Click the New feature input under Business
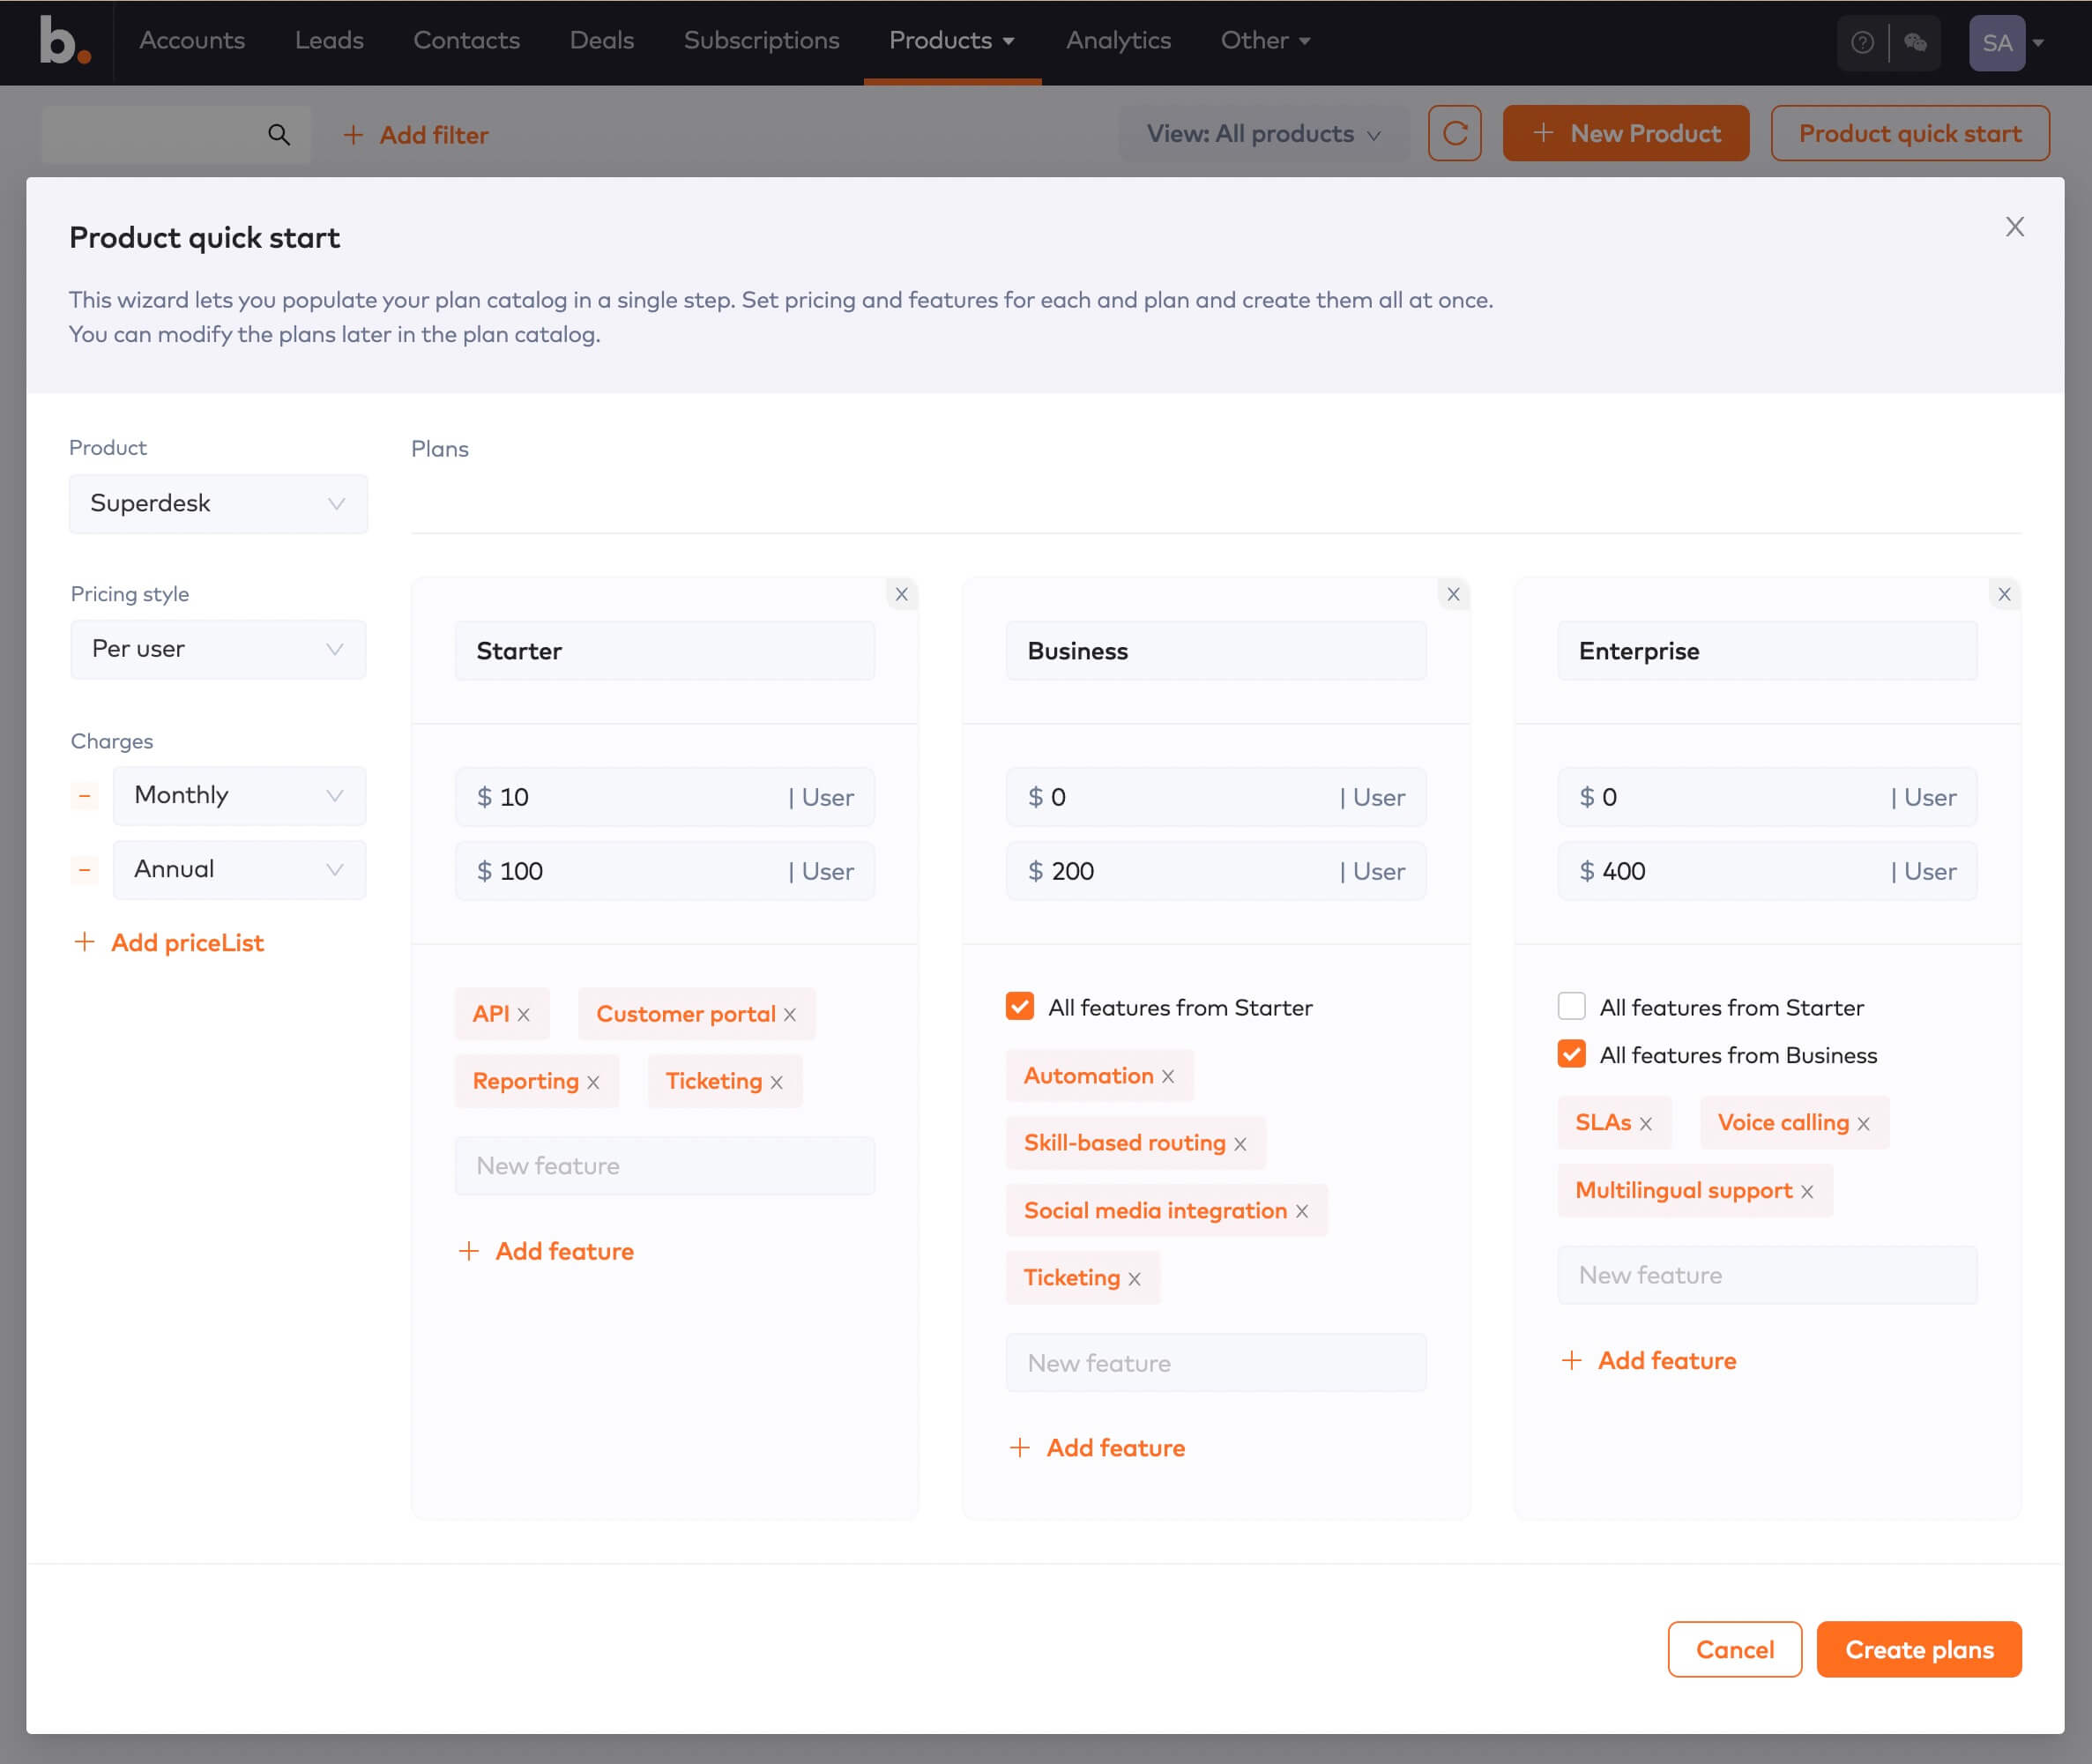The width and height of the screenshot is (2092, 1764). pos(1215,1362)
